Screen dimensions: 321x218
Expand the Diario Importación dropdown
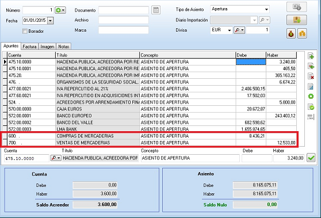[254, 20]
